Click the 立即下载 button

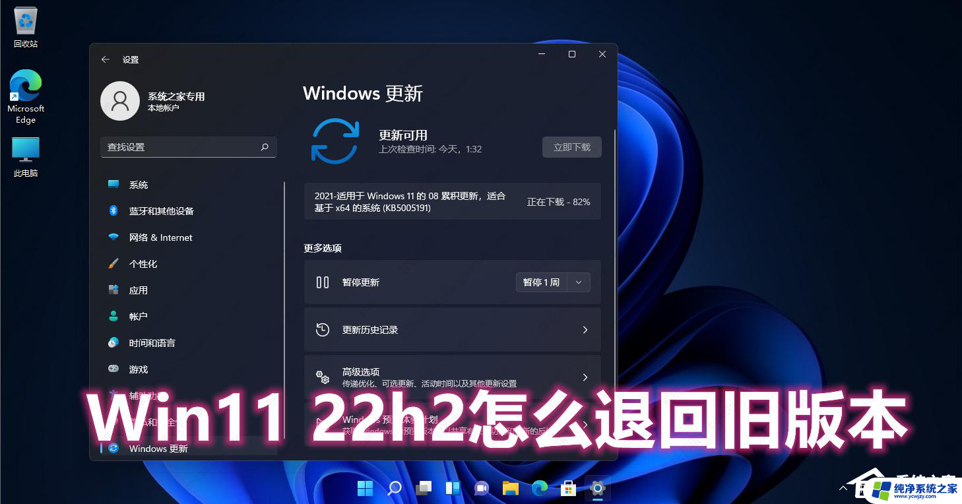(x=572, y=147)
